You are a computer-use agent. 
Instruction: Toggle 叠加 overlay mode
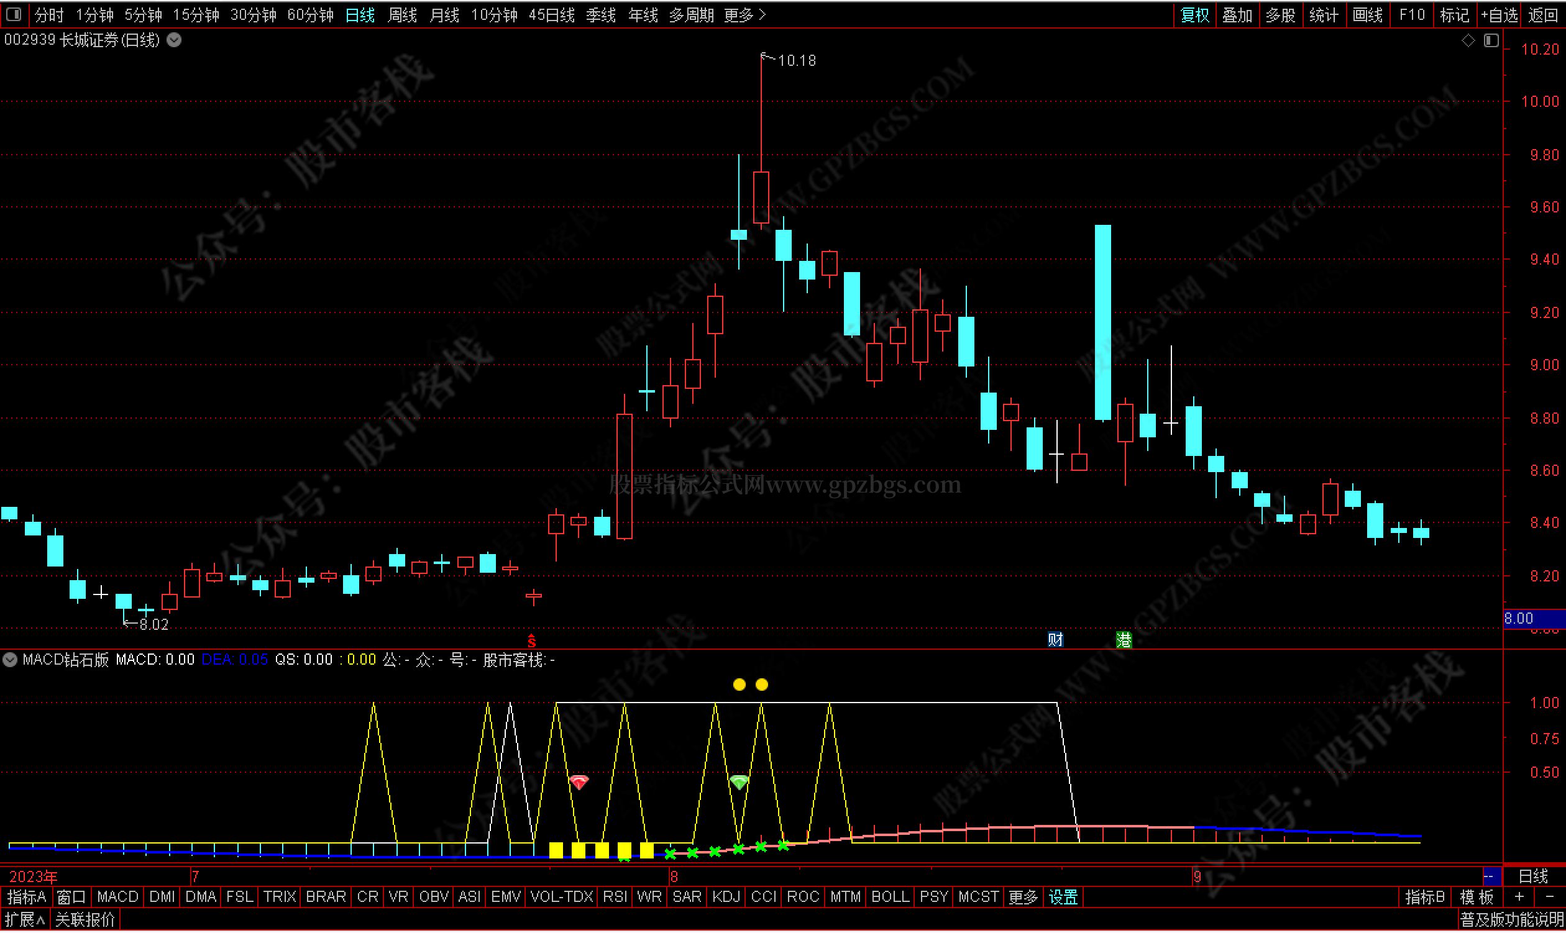1237,14
